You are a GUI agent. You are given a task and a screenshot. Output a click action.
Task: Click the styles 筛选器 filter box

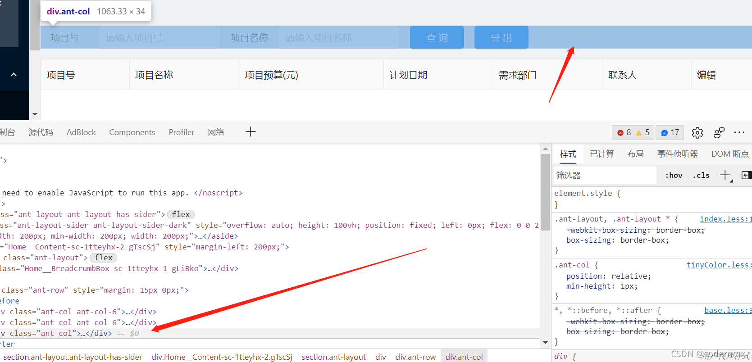pos(605,175)
